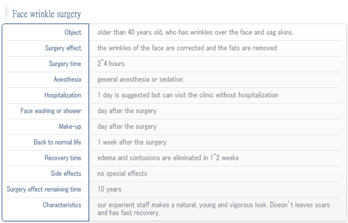This screenshot has width=348, height=223.
Task: Select 'Surgery effect remaining time' label
Action: point(44,189)
